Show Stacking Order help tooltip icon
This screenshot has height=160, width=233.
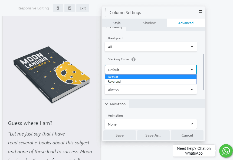pyautogui.click(x=133, y=59)
